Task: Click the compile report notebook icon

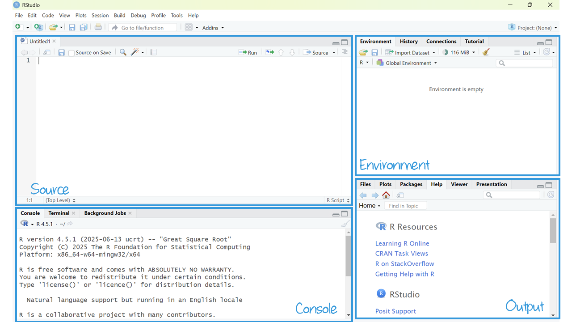Action: pos(154,52)
